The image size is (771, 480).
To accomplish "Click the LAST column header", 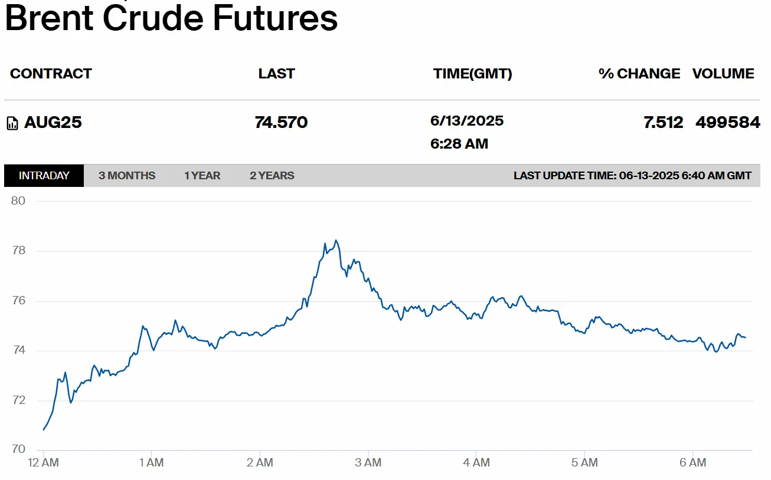I will 276,74.
